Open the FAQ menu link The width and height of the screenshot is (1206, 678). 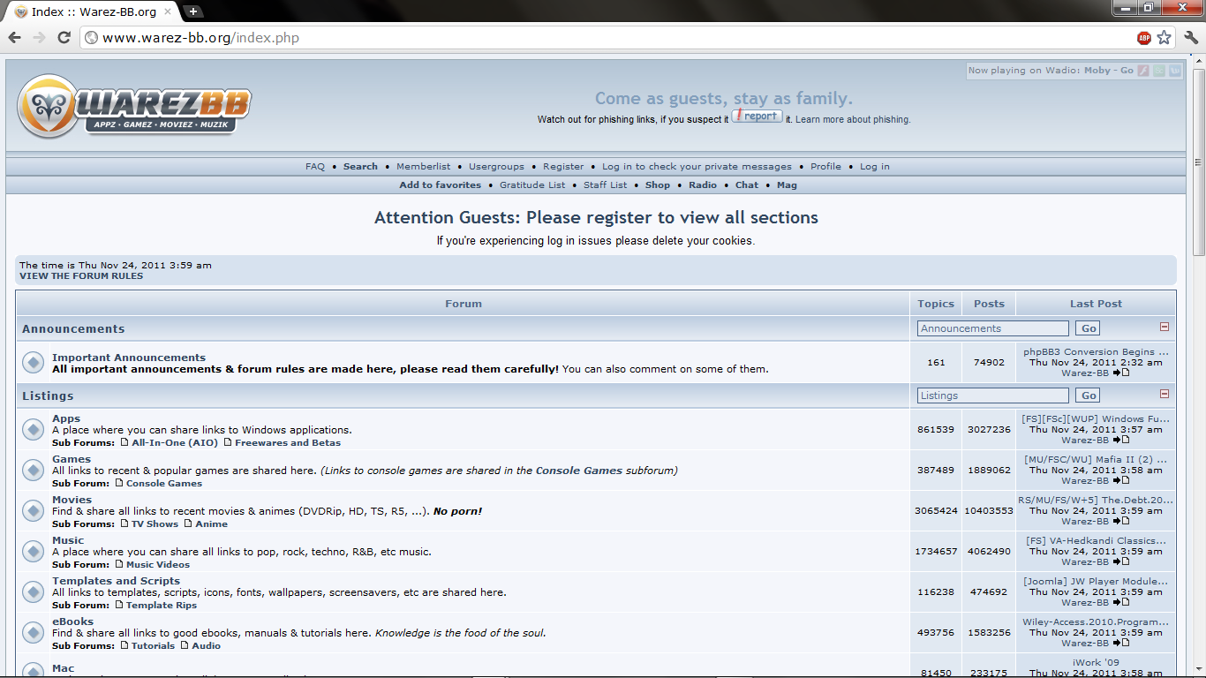315,167
